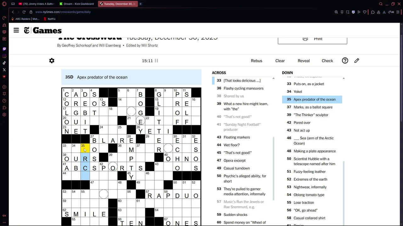Open the sidebar settings gear icon
Viewport: 403px width, 226px height.
4,115
